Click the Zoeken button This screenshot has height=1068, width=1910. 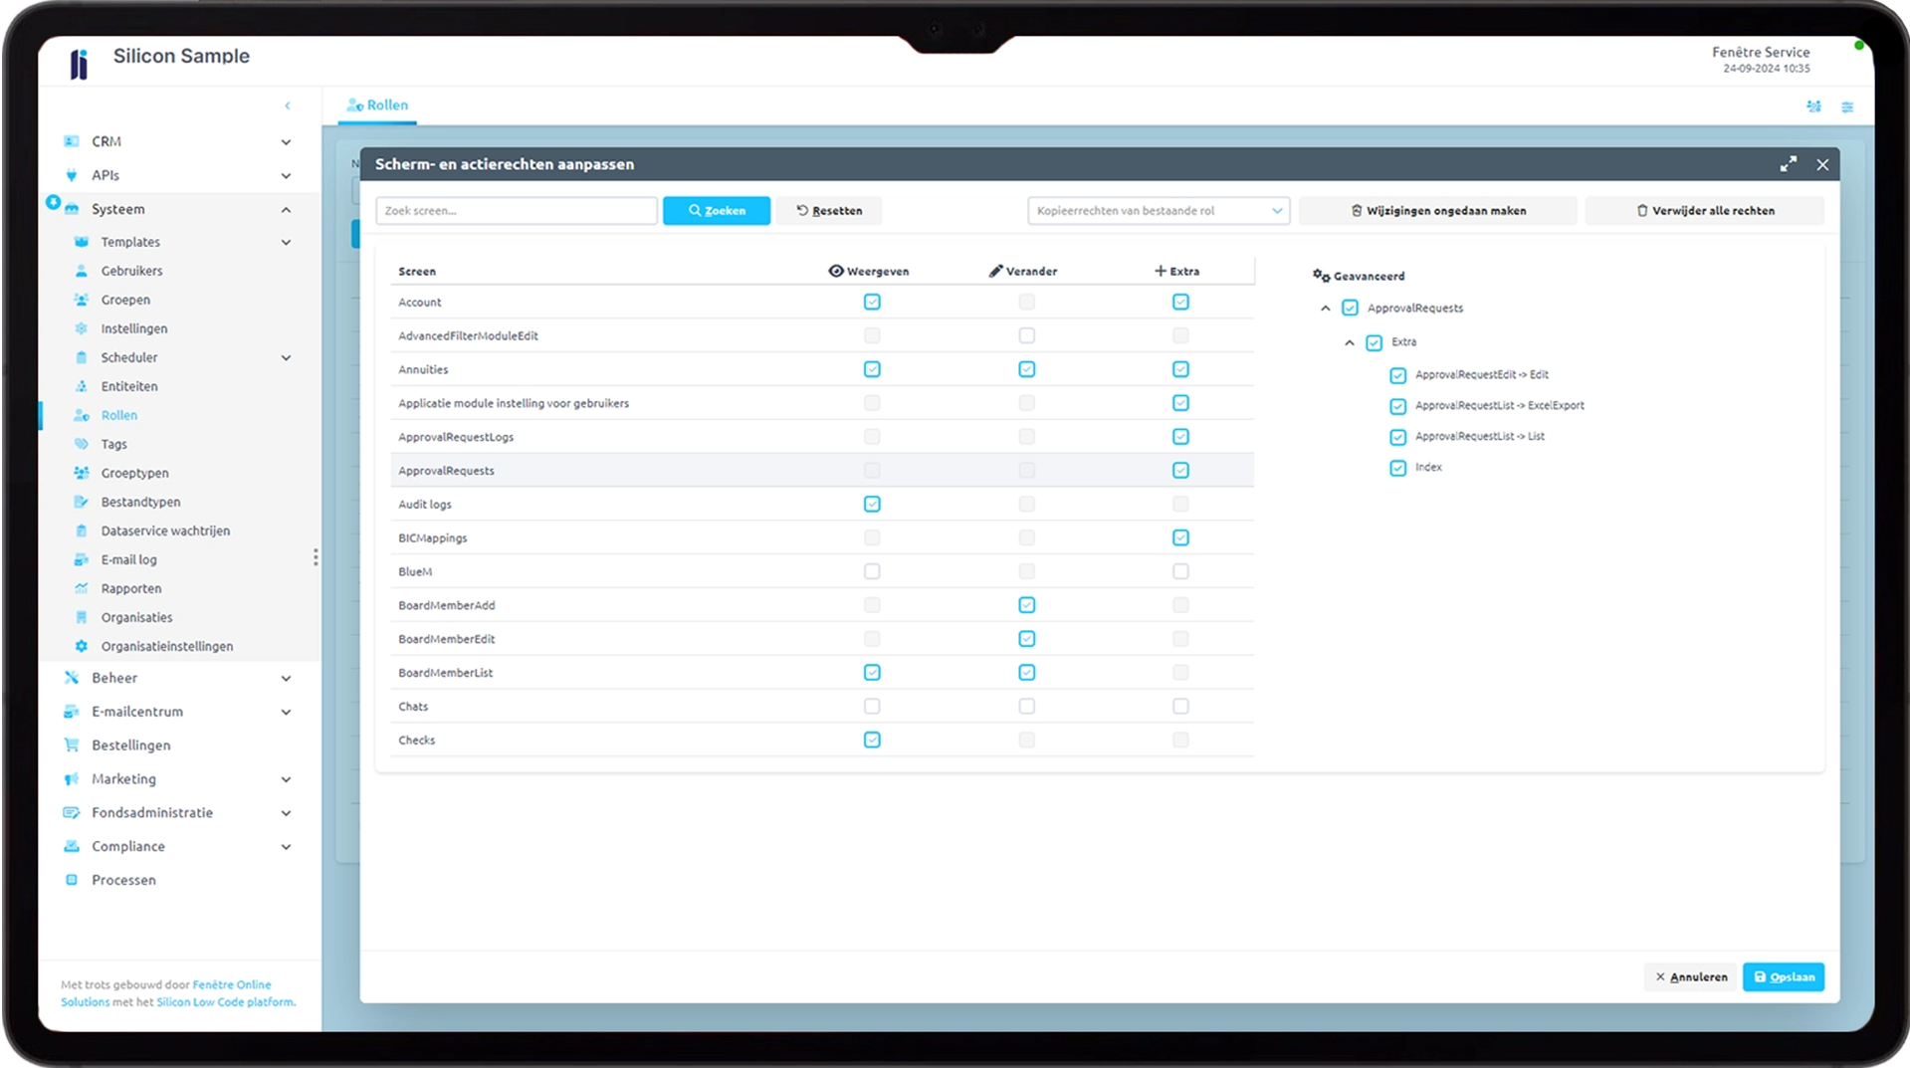click(717, 211)
